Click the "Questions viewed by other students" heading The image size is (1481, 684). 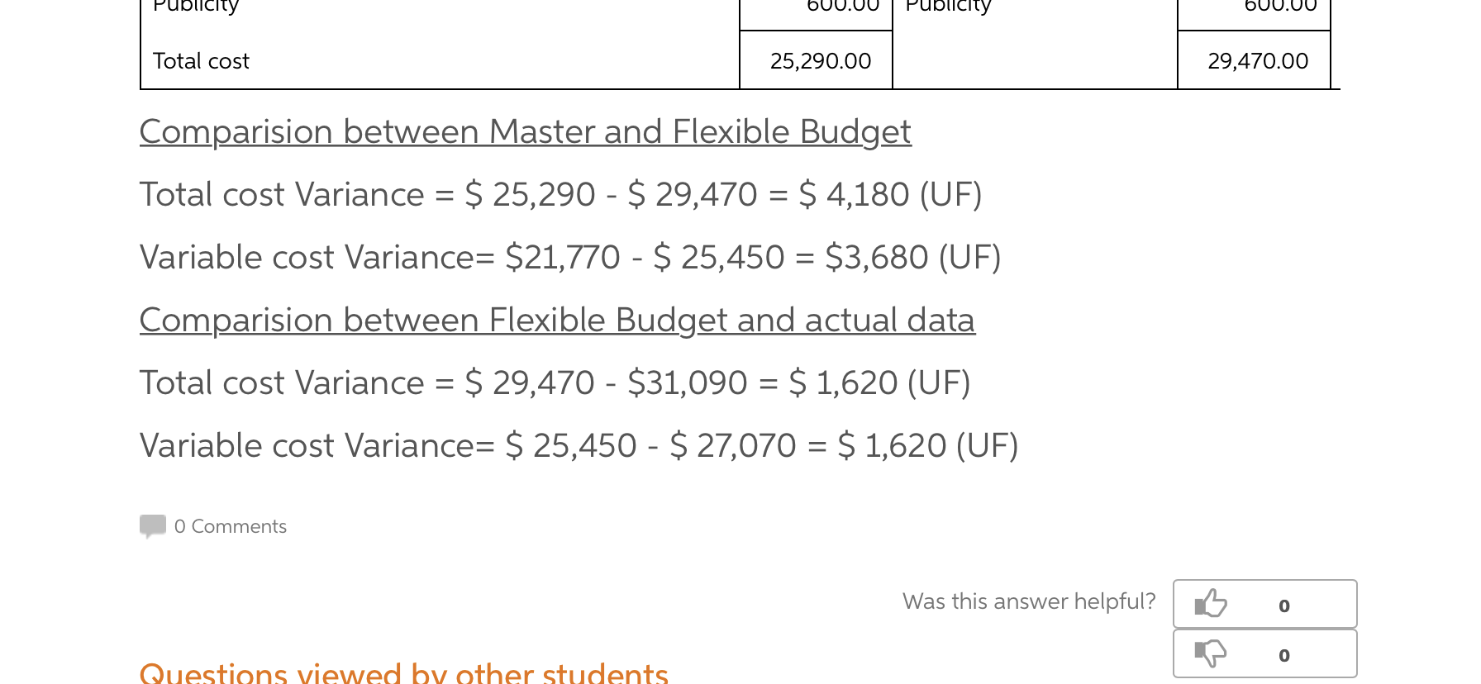(x=403, y=672)
